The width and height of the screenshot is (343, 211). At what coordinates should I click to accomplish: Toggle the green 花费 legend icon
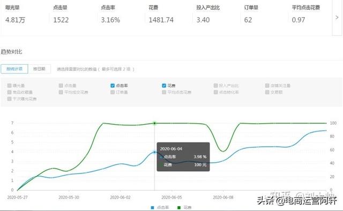[x=179, y=207]
